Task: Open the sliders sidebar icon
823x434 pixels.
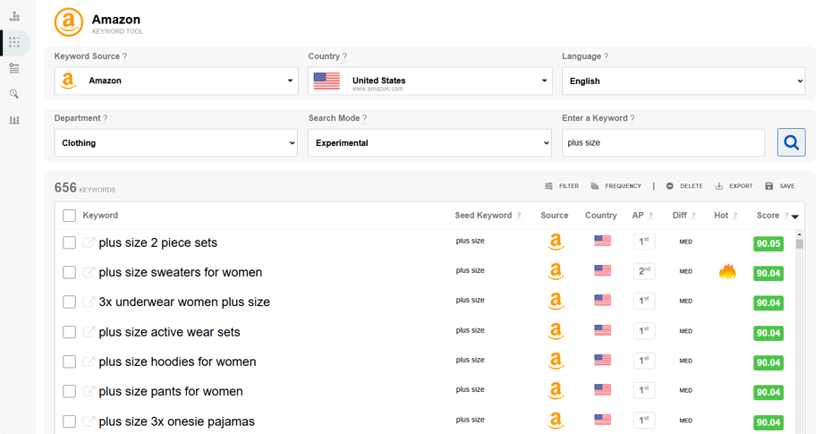Action: (x=14, y=120)
